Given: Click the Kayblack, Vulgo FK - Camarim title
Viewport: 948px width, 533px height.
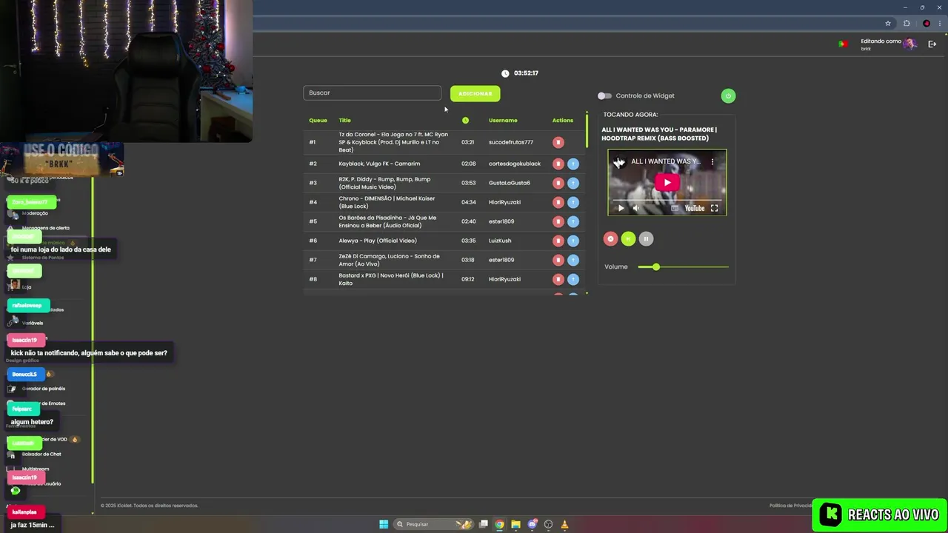Looking at the screenshot, I should (x=379, y=164).
